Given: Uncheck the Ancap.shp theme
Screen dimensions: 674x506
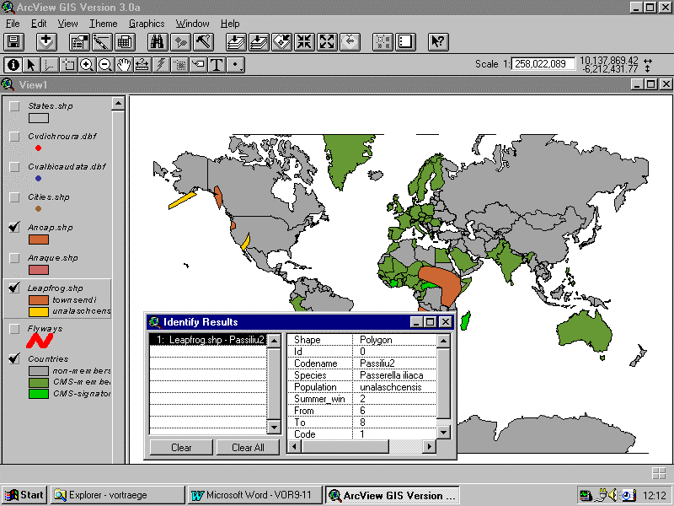Looking at the screenshot, I should click(14, 228).
